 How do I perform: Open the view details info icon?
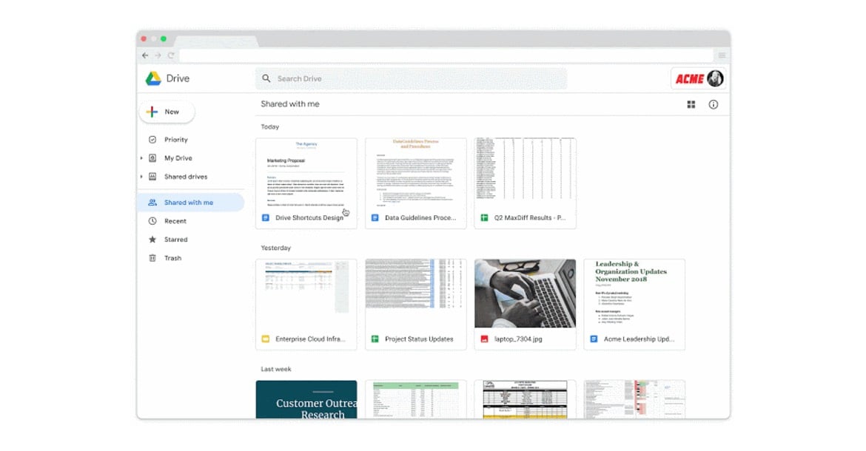coord(714,105)
